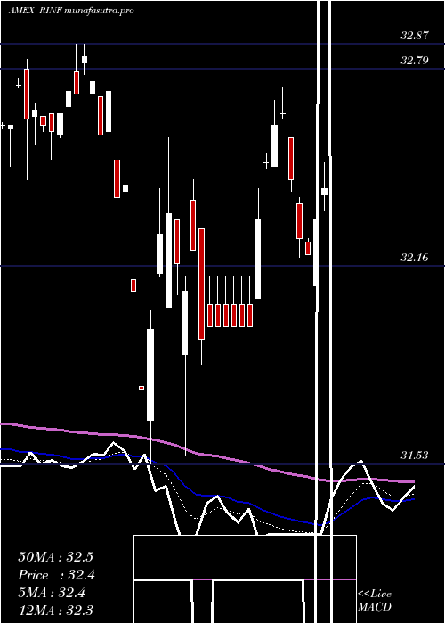Click the 5MA : 32.4 reading
Screen dimensions: 445x624
tap(52, 593)
